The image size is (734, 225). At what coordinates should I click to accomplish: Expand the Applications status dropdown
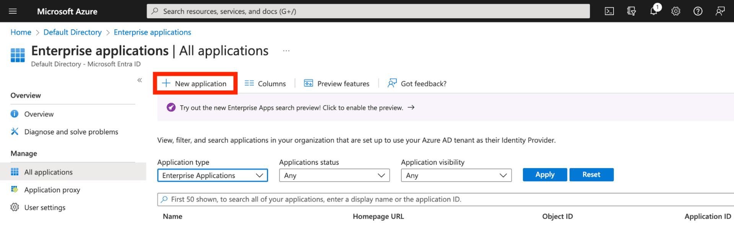334,175
